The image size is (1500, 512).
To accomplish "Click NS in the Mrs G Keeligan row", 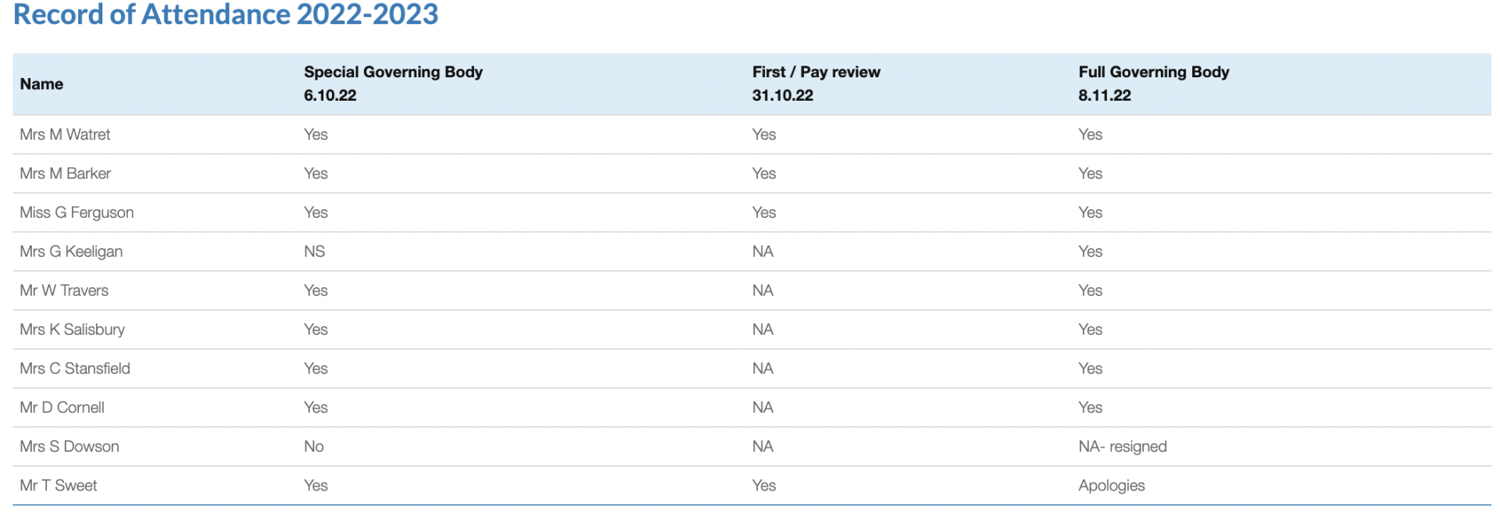I will [x=314, y=251].
